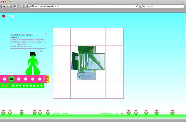This screenshot has height=122, width=186.
Task: Select the first light pink dot on green bar
Action: click(3, 86)
